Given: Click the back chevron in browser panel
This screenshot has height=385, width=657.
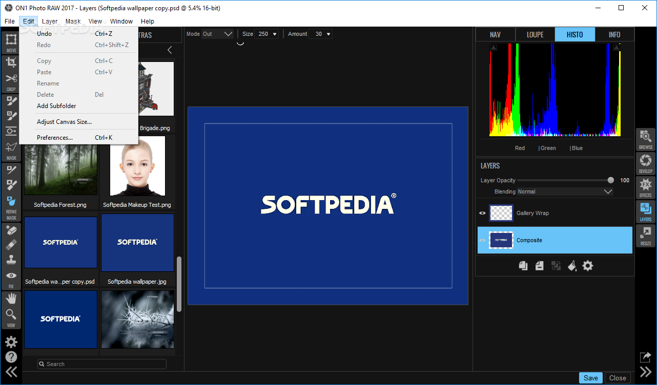Looking at the screenshot, I should (x=170, y=50).
